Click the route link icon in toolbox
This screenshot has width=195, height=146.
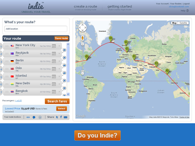(x=28, y=117)
